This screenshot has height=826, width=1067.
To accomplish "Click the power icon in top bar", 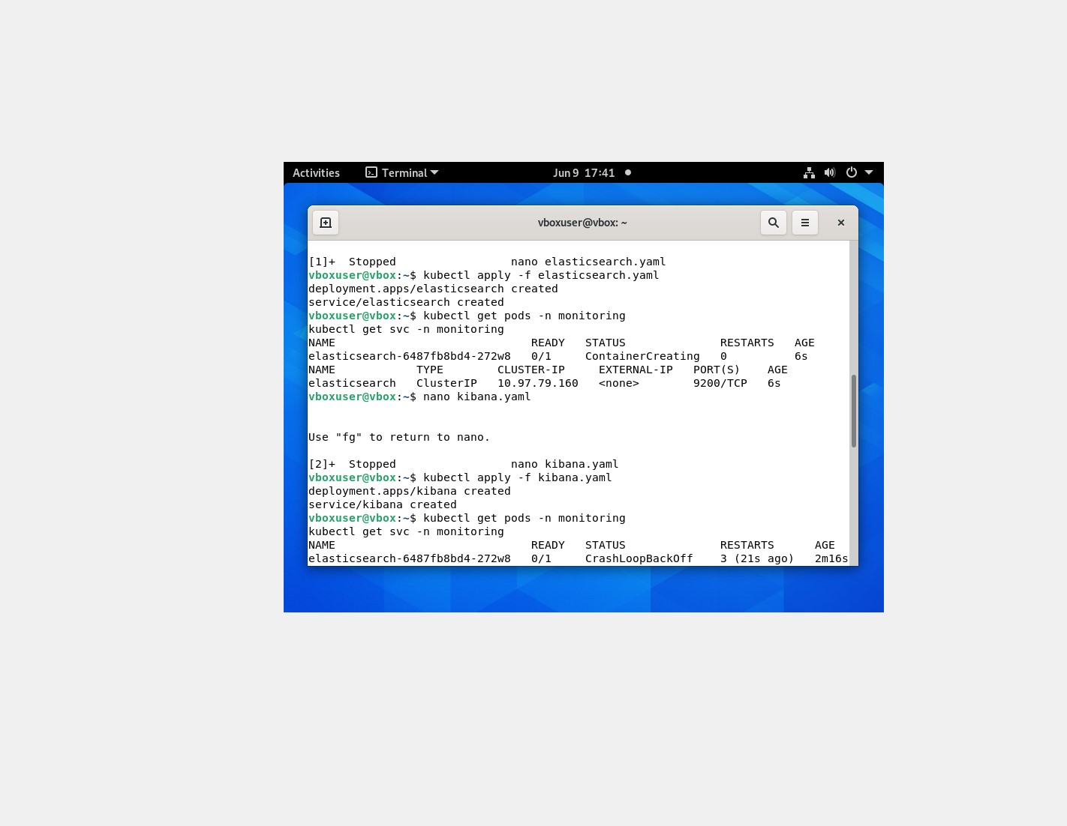I will [852, 172].
